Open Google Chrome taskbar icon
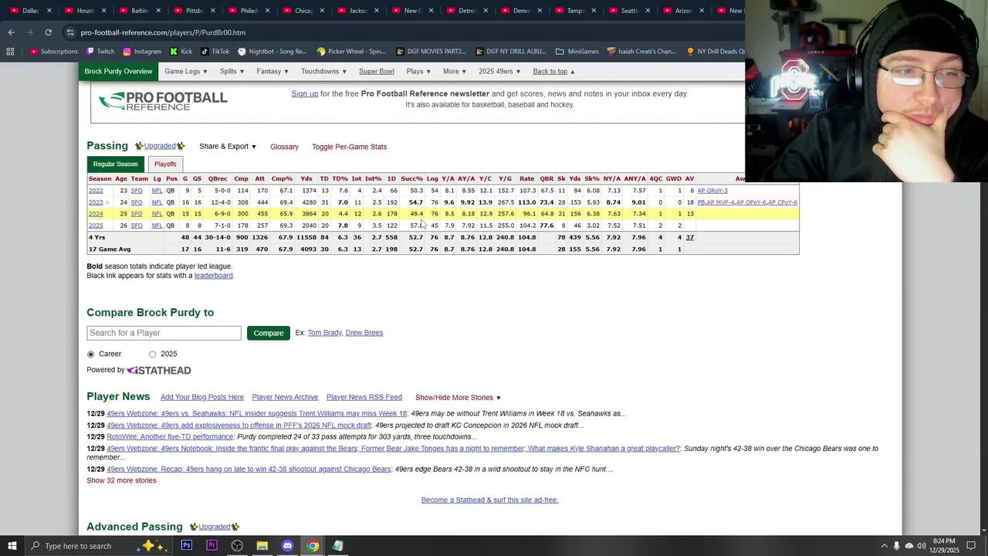The image size is (988, 556). tap(313, 546)
